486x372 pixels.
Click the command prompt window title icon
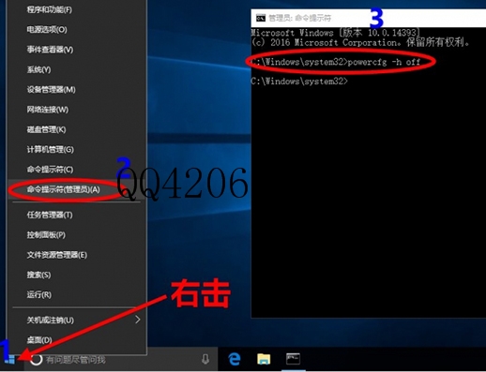coord(261,18)
